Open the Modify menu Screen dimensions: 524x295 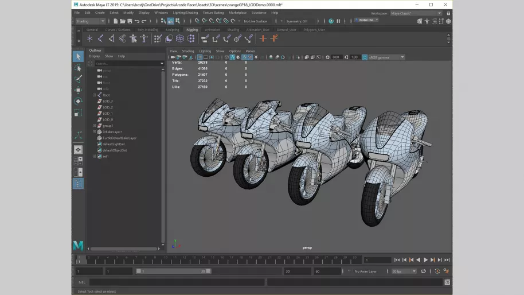pos(128,13)
